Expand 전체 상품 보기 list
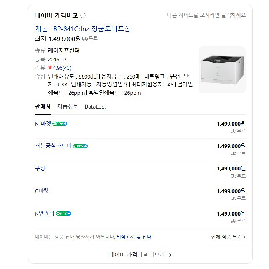The height and width of the screenshot is (269, 269). coord(228,237)
